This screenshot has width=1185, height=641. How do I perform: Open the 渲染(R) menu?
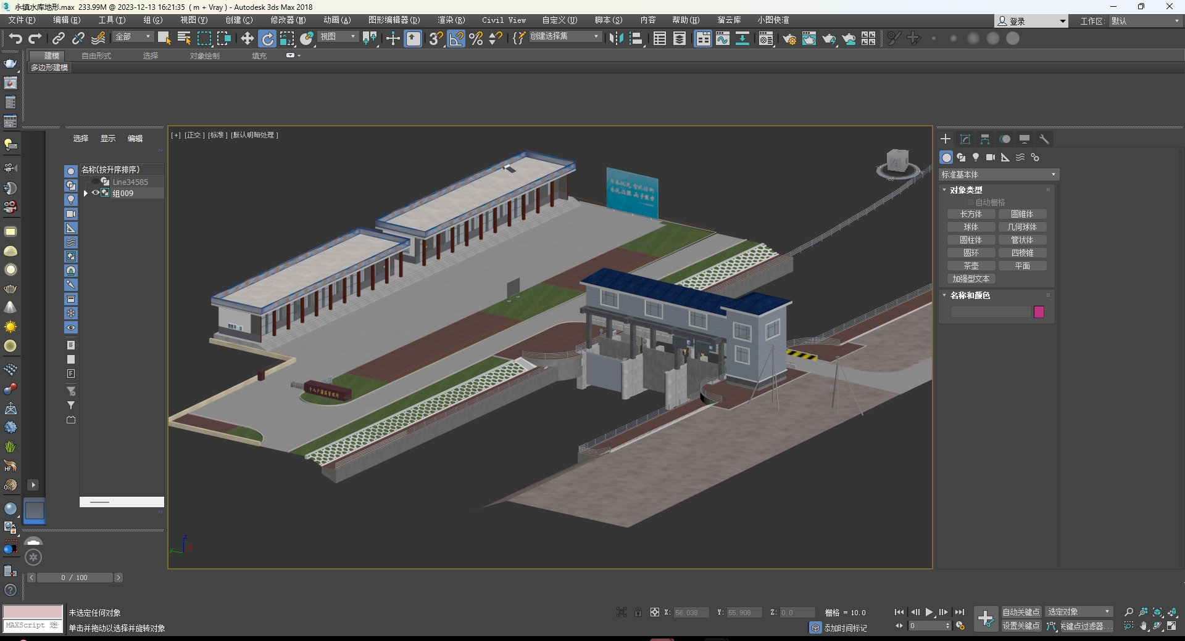point(451,20)
